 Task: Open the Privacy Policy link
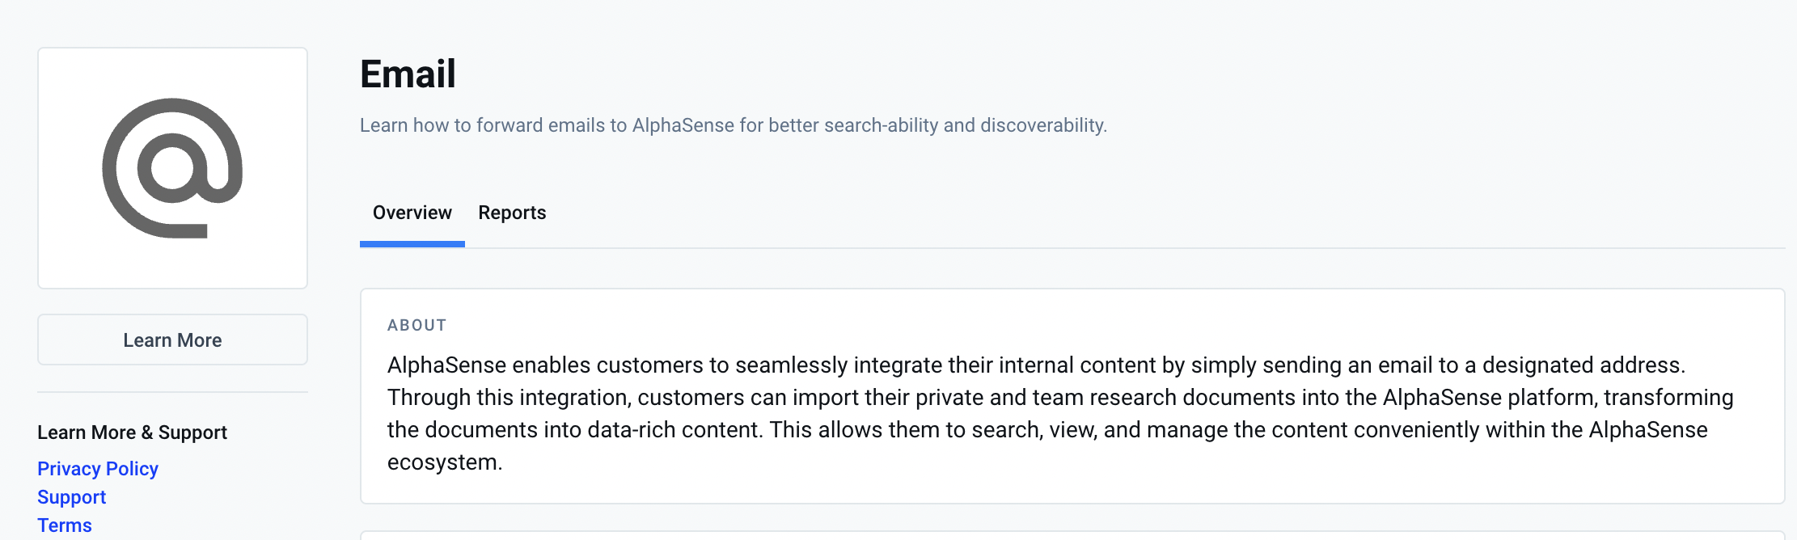[98, 469]
